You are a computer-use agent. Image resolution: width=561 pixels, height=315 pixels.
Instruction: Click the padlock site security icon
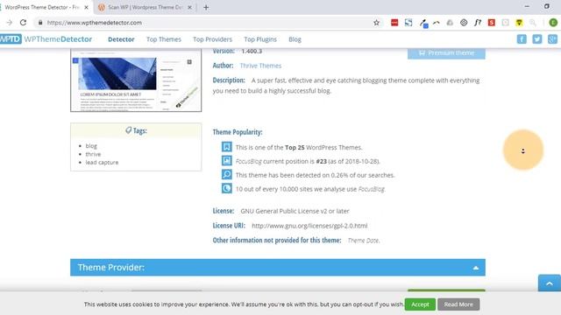point(40,23)
